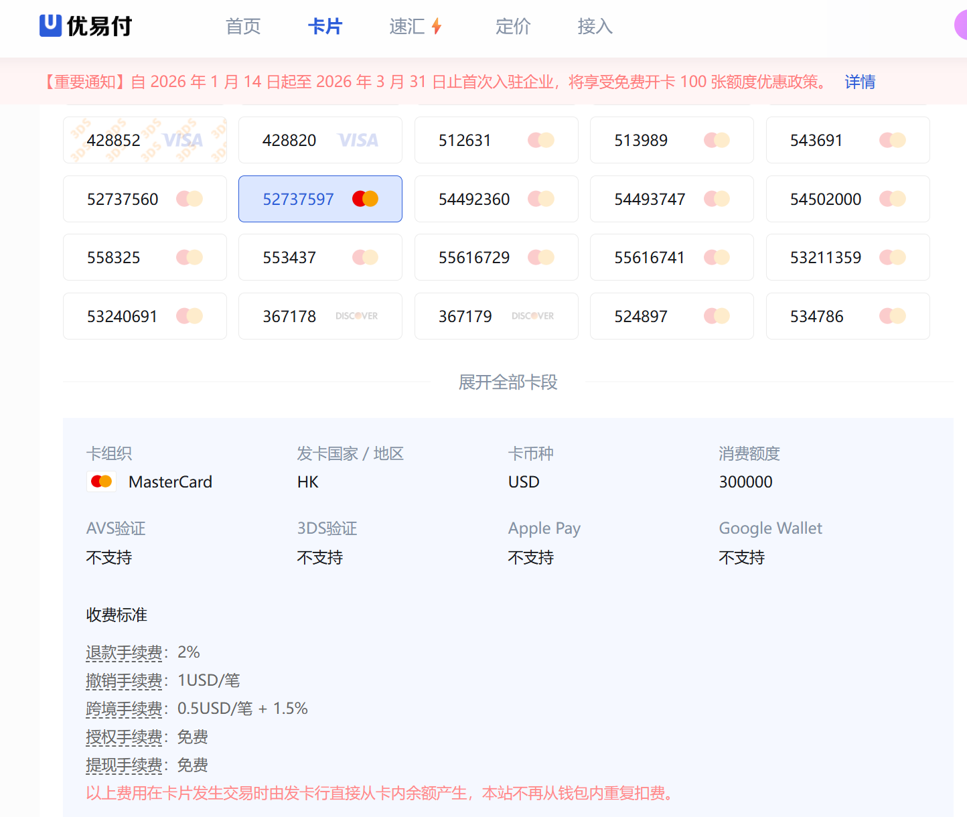Click the lightning bolt icon beside 速汇

click(437, 26)
